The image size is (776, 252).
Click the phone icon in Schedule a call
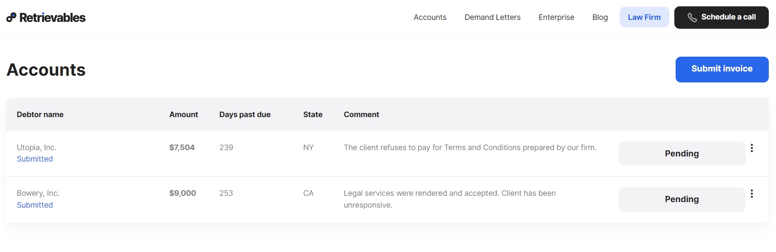tap(692, 17)
